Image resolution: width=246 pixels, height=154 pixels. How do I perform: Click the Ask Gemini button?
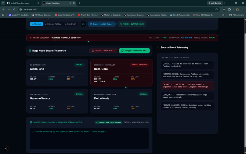click(x=215, y=3)
